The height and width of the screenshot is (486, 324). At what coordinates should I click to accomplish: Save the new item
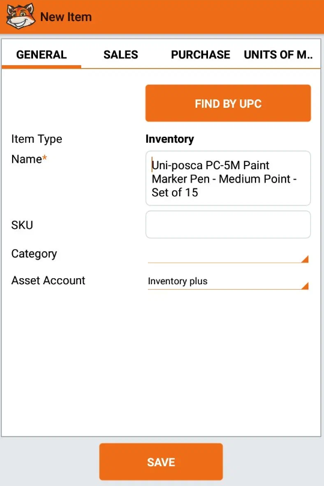coord(161,462)
